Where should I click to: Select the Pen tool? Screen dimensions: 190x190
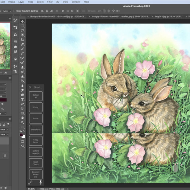pos(23,104)
